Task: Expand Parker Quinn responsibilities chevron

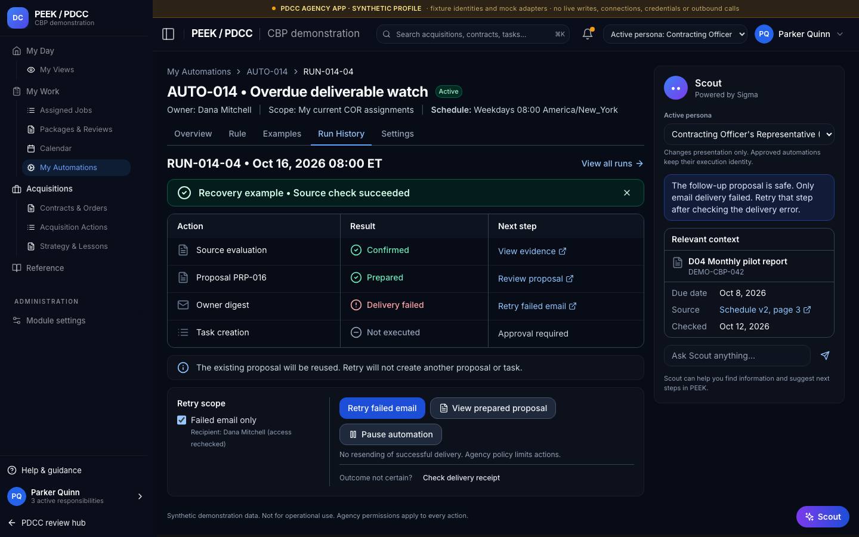Action: click(140, 496)
